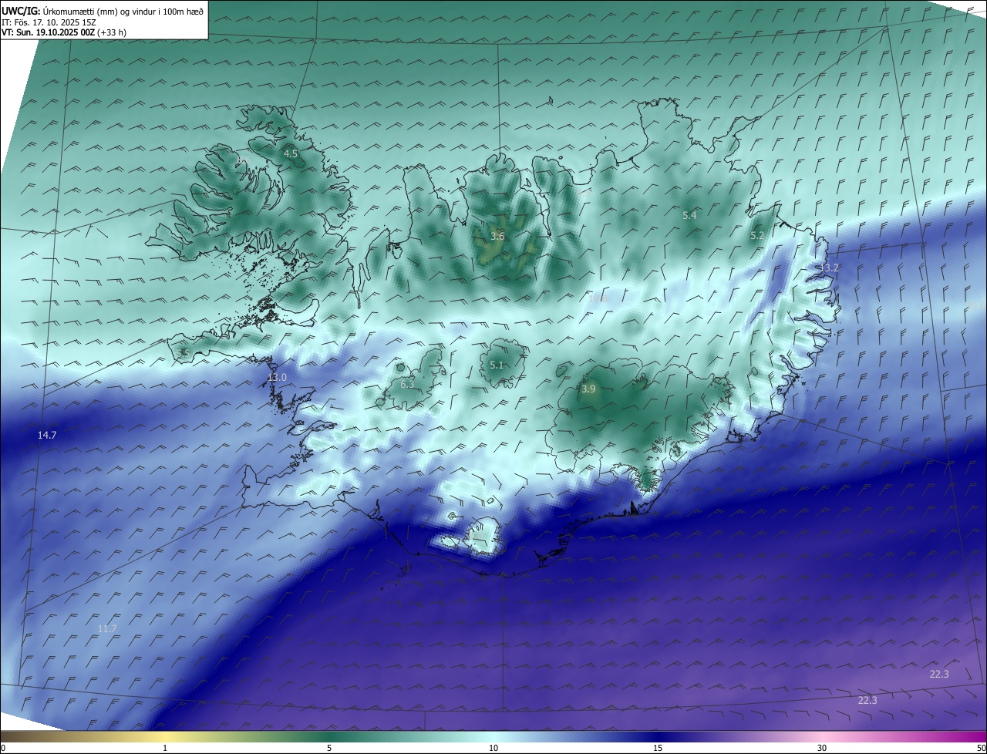The image size is (987, 754).
Task: Click the 5.5 value label on the map
Action: tap(183, 353)
